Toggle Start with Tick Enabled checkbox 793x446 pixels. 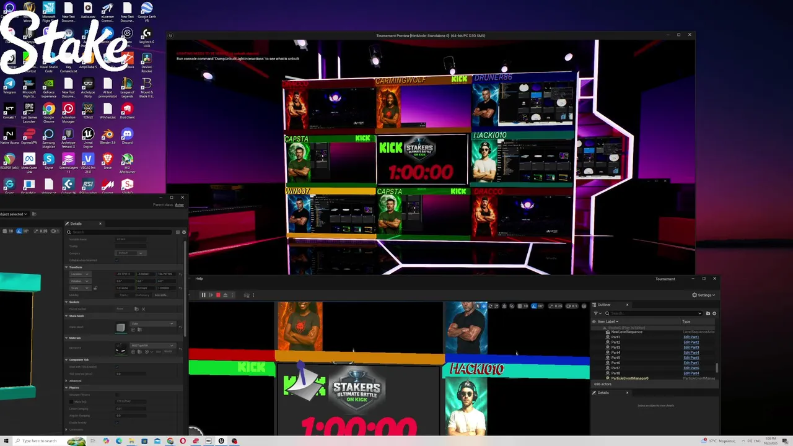pyautogui.click(x=116, y=367)
